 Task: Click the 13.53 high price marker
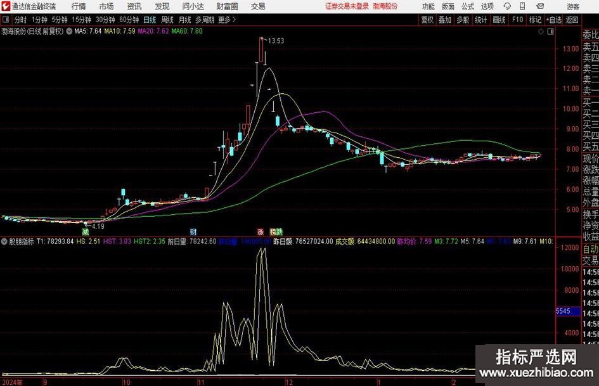pyautogui.click(x=276, y=41)
